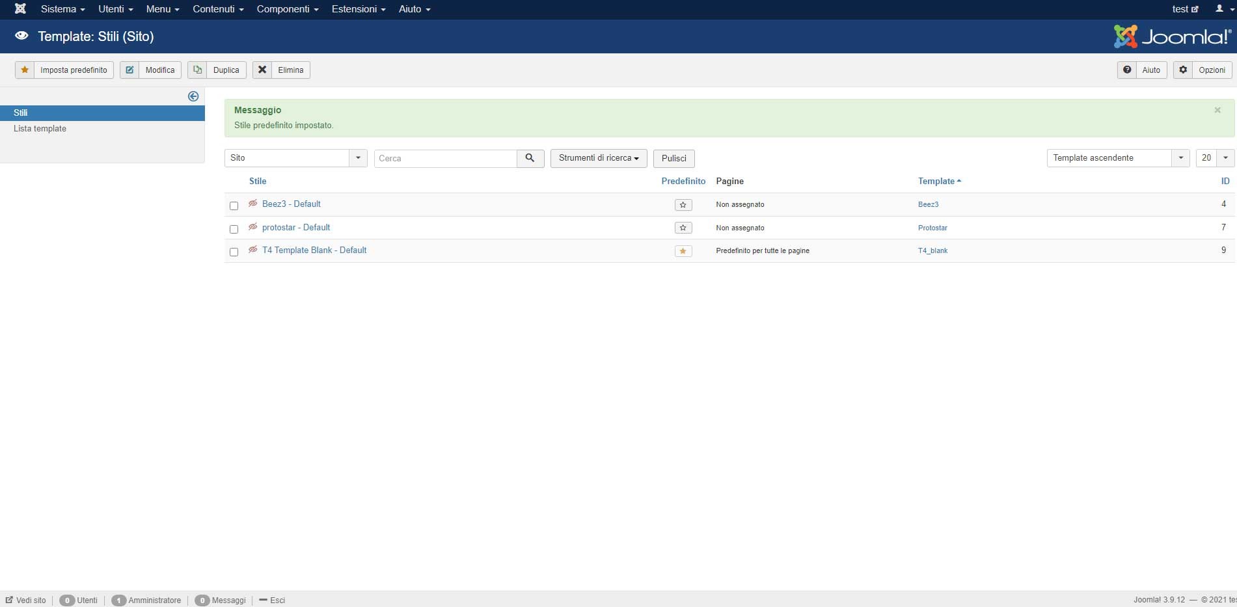Image resolution: width=1237 pixels, height=607 pixels.
Task: Click the star icon for protostar style
Action: coord(683,228)
